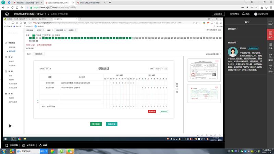This screenshot has width=274, height=154.
Task: Open the 评价 review icon
Action: click(x=270, y=69)
